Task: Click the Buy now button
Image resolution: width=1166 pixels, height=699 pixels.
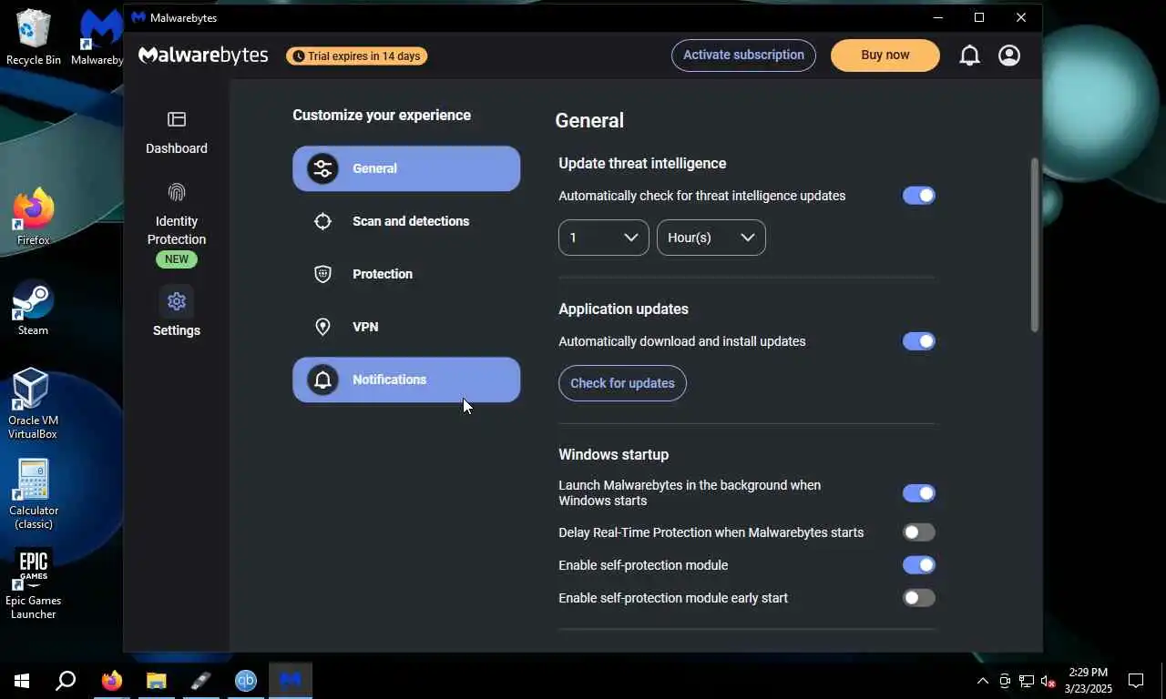Action: tap(885, 56)
